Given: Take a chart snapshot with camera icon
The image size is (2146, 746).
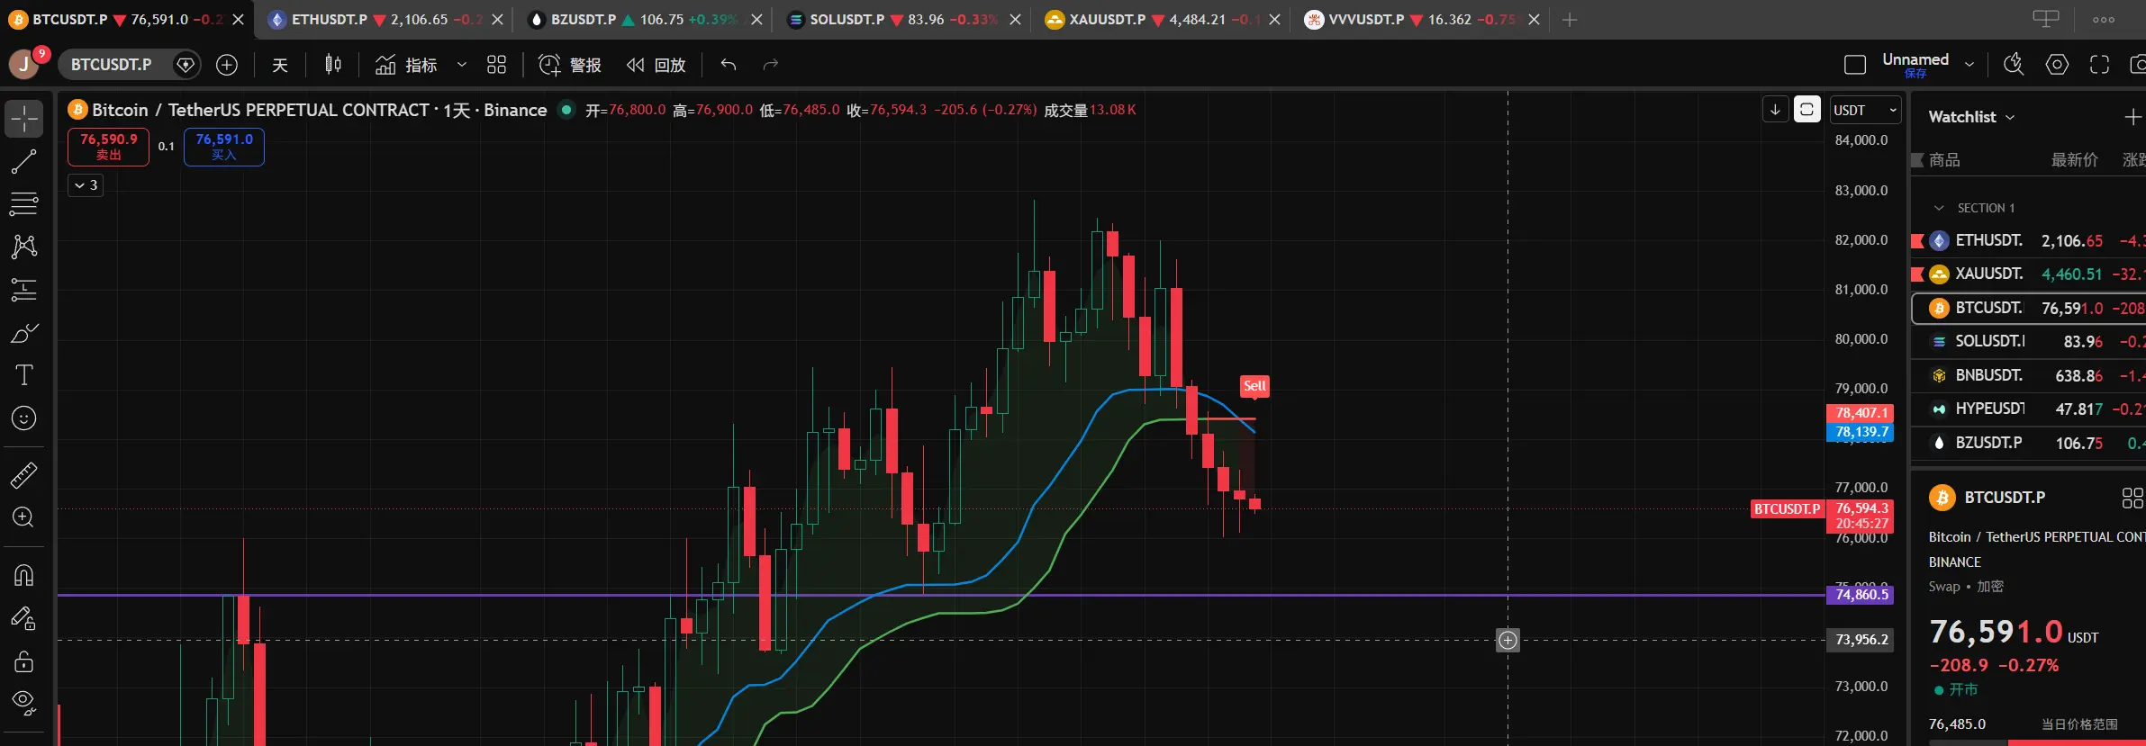Looking at the screenshot, I should click(2137, 65).
